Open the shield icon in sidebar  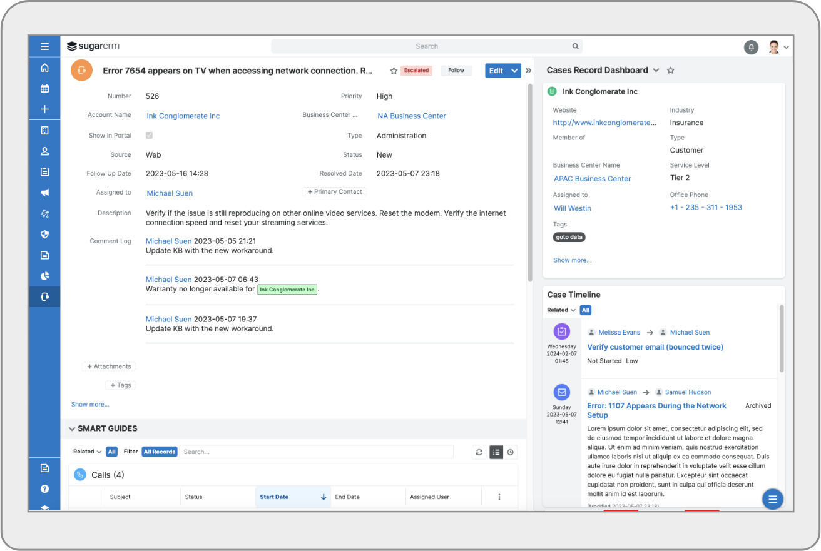pos(44,235)
